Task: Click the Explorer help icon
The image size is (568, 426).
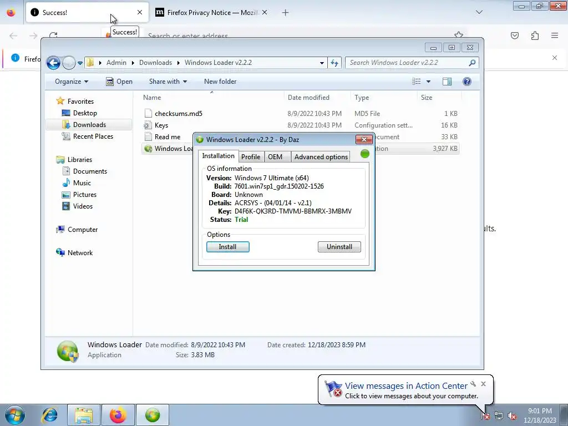Action: [467, 82]
